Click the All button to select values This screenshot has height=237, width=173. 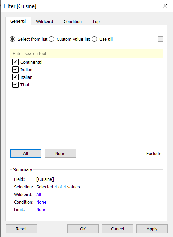(x=26, y=153)
